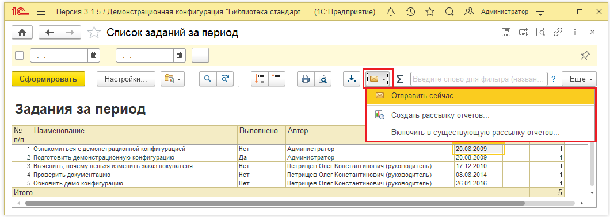This screenshot has width=610, height=217.
Task: Navigate forward with the right arrow
Action: [70, 33]
